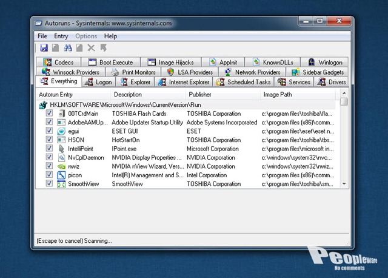Sort by the Publisher column header
This screenshot has width=388, height=278.
[x=223, y=95]
